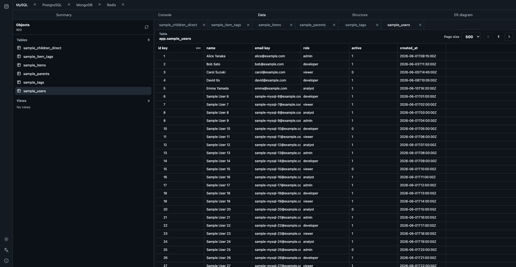
Task: Refresh the Objects list
Action: (146, 27)
